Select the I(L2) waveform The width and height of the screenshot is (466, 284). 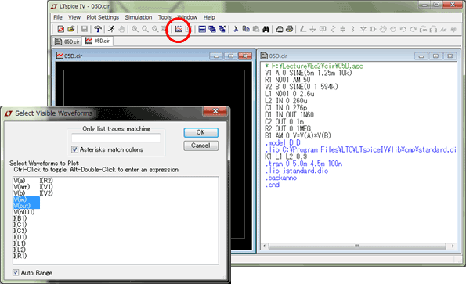coord(20,250)
